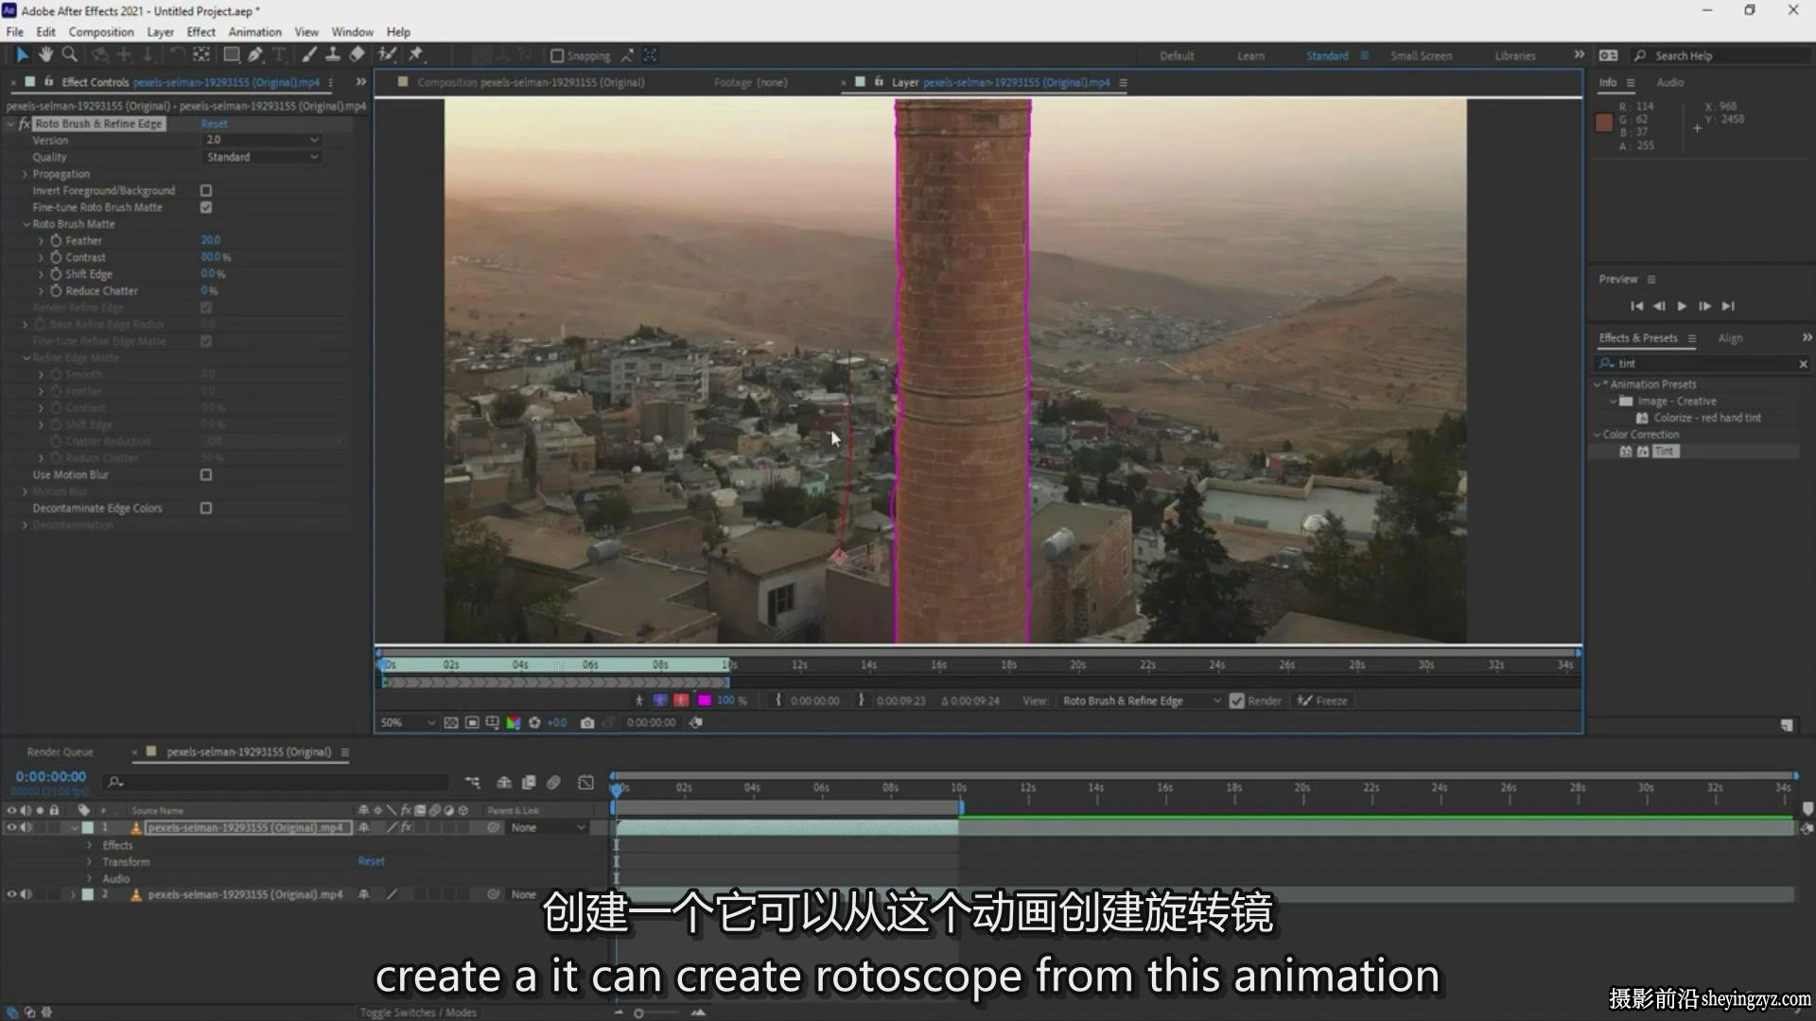This screenshot has height=1021, width=1816.
Task: Collapse the Roto Brush Matte section
Action: [26, 224]
